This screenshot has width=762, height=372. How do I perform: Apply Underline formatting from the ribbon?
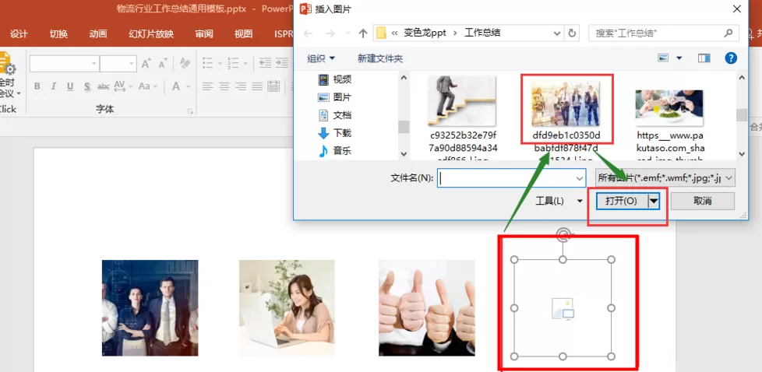coord(70,86)
